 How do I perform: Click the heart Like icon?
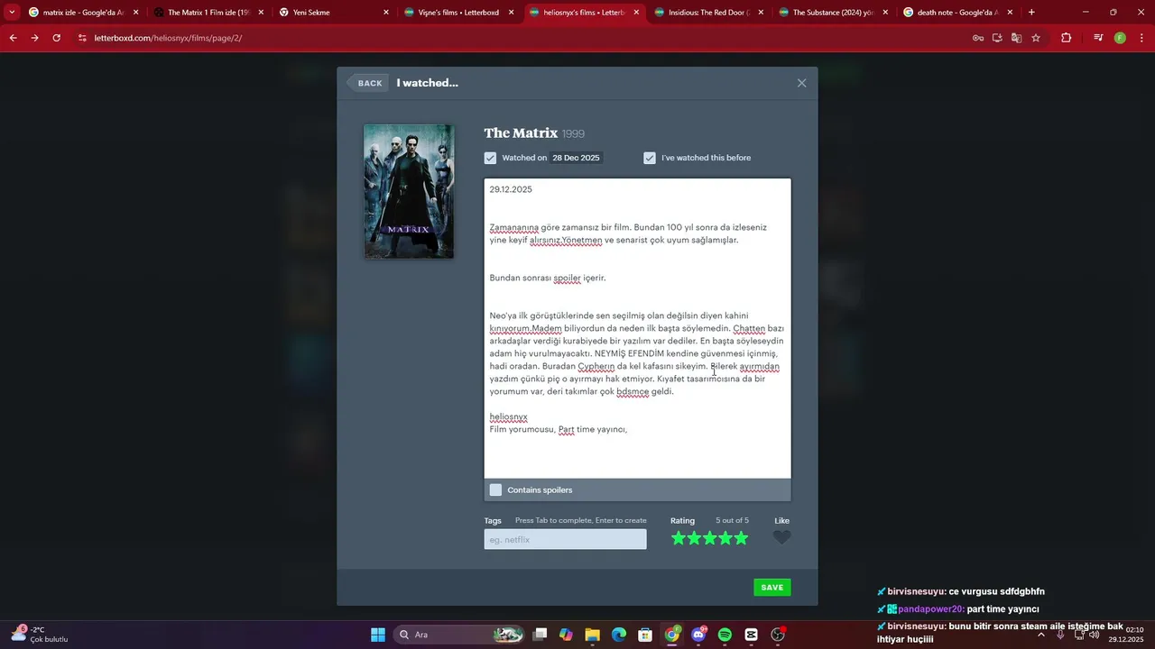click(782, 538)
